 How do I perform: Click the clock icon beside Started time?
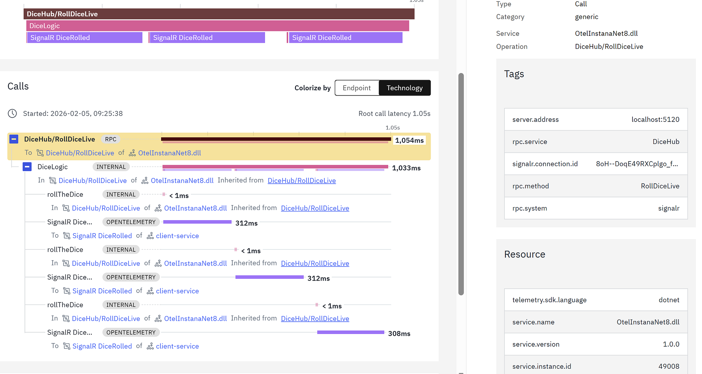click(x=12, y=113)
